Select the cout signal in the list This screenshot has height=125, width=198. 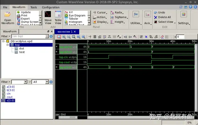click(x=9, y=97)
